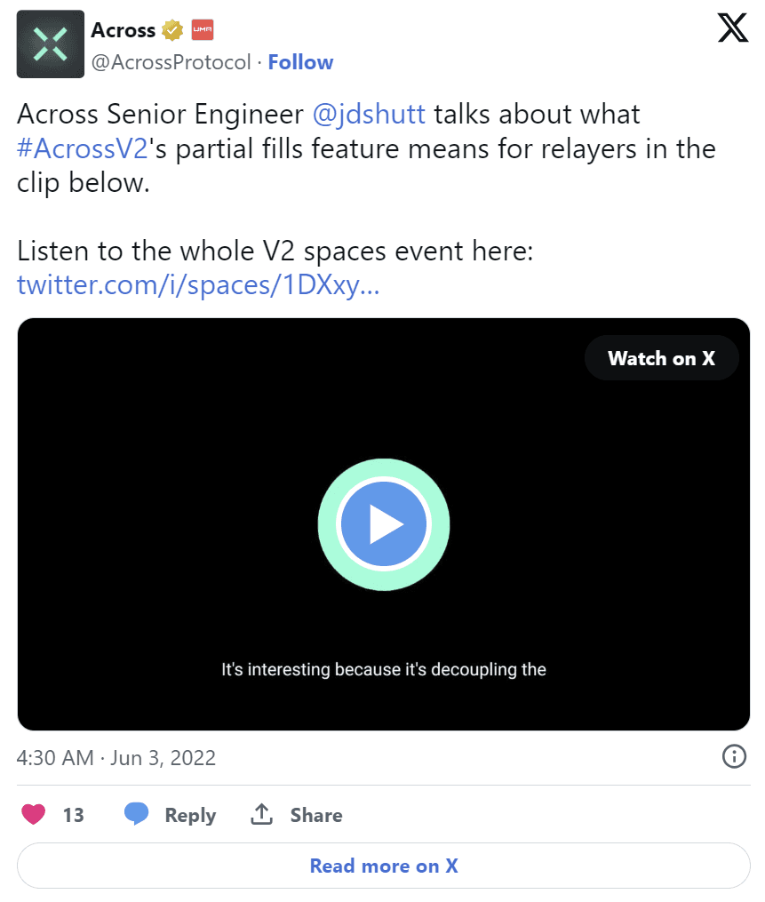Screen dimensions: 765x902
Task: Open the tweet info icon
Action: [733, 757]
